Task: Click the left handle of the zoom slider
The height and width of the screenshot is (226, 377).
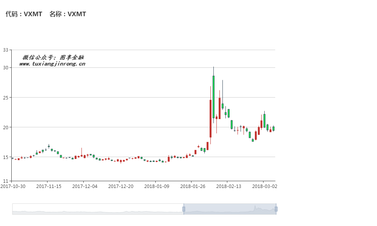Action: pyautogui.click(x=184, y=209)
